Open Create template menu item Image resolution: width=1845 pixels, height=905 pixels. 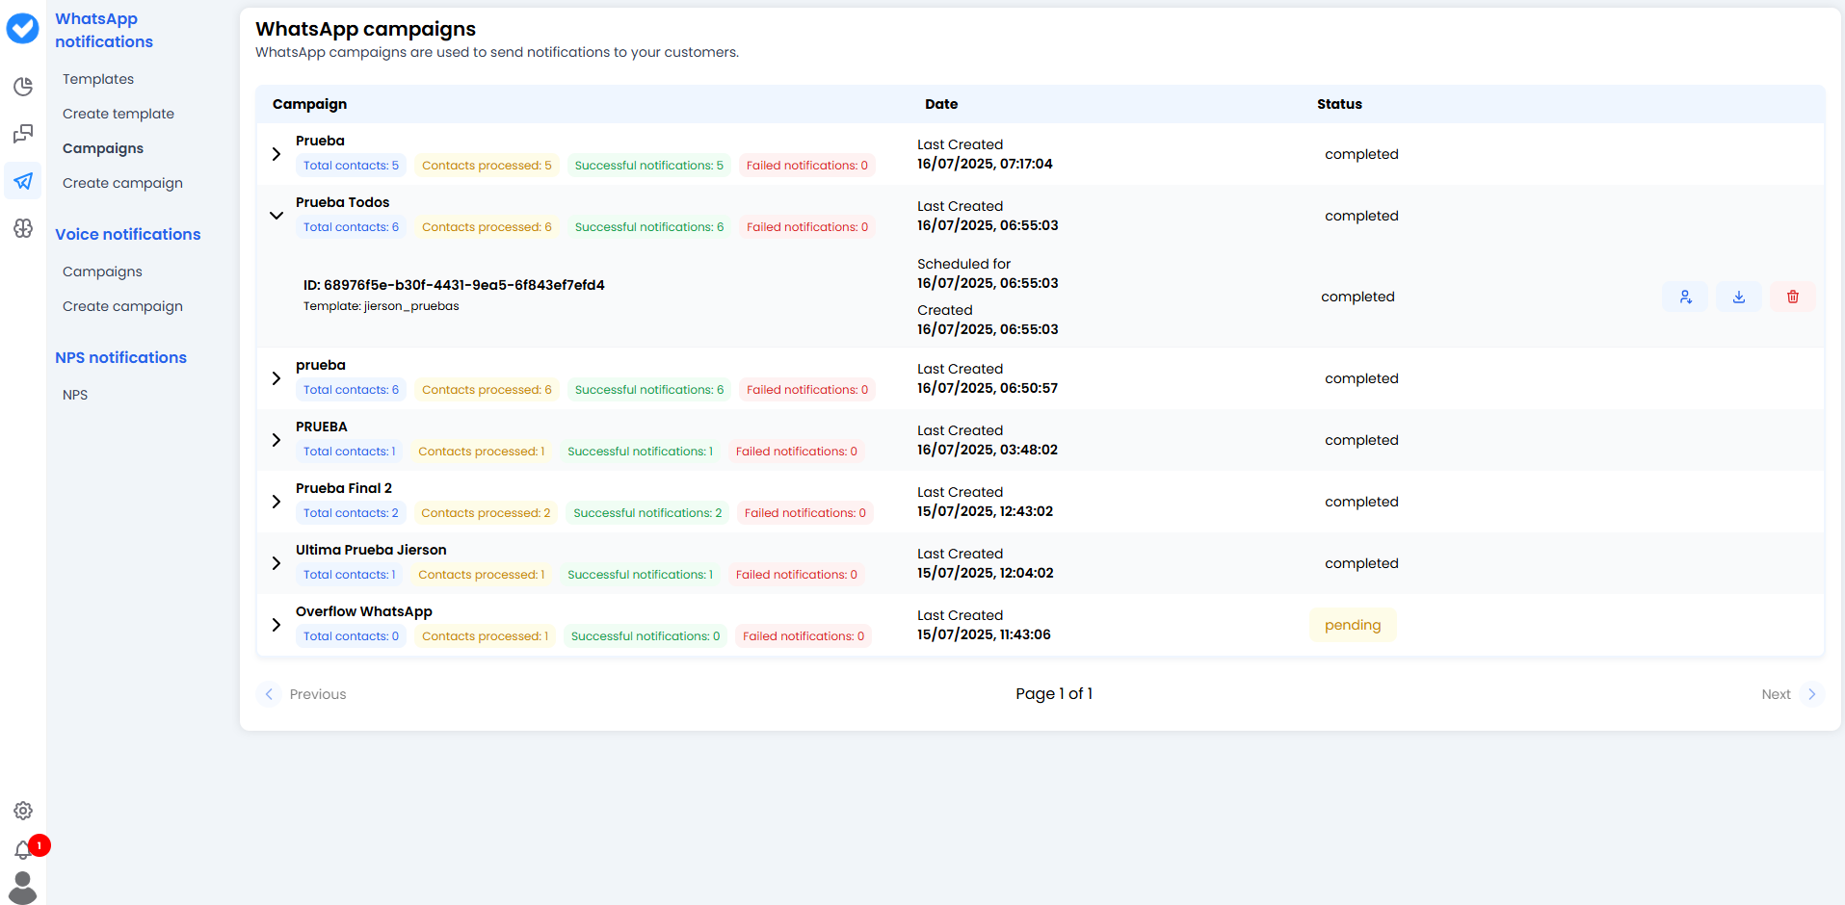(x=119, y=114)
